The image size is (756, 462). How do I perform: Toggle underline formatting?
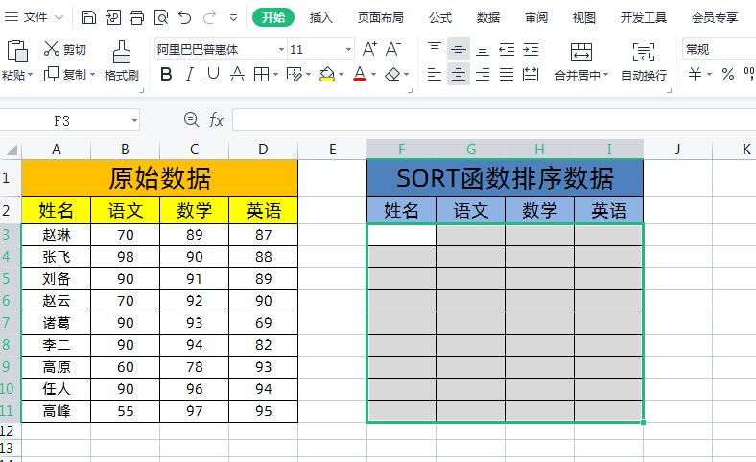(x=213, y=74)
